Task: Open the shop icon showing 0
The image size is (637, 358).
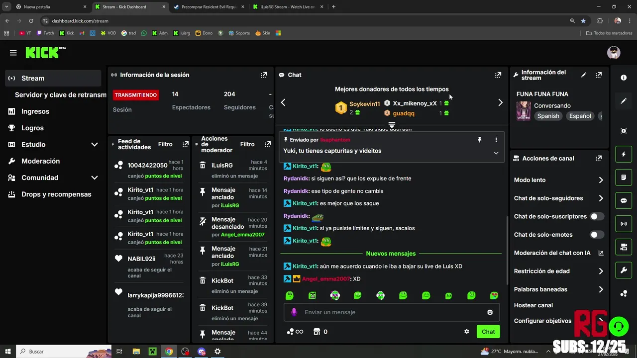Action: tap(320, 332)
